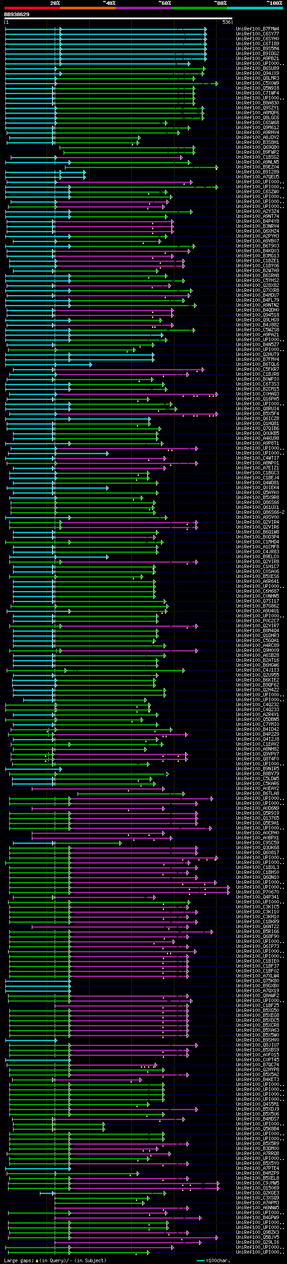Screen dimensions: 287x1264
Task: Click the red 20% identity color bar
Action: (32, 8)
